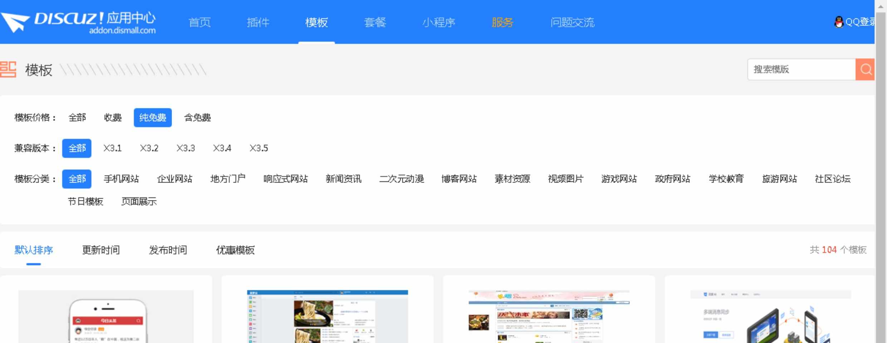The image size is (887, 343).
Task: Select 纯免费 price filter
Action: click(x=153, y=118)
